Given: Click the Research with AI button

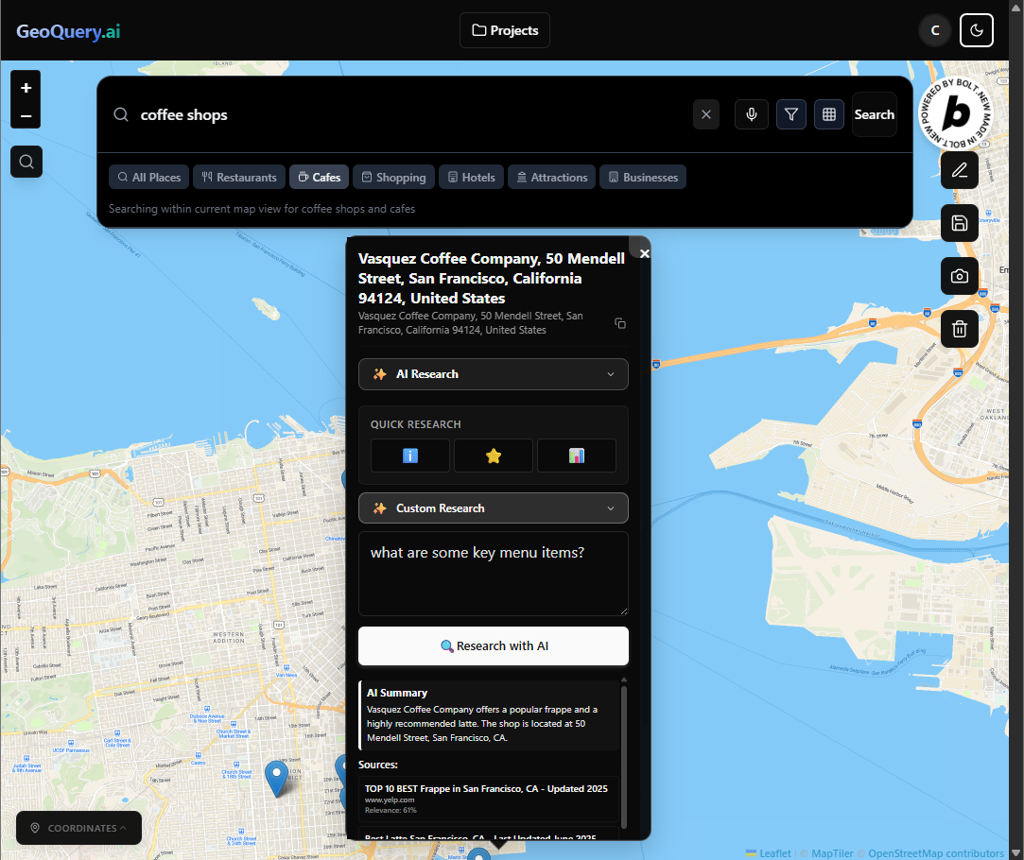Looking at the screenshot, I should [x=493, y=646].
